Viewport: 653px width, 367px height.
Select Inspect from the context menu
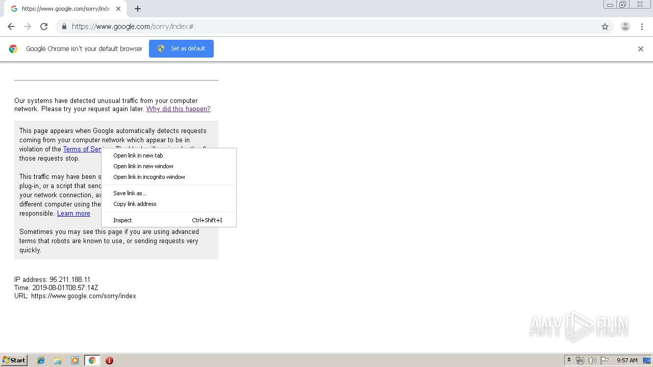169,220
